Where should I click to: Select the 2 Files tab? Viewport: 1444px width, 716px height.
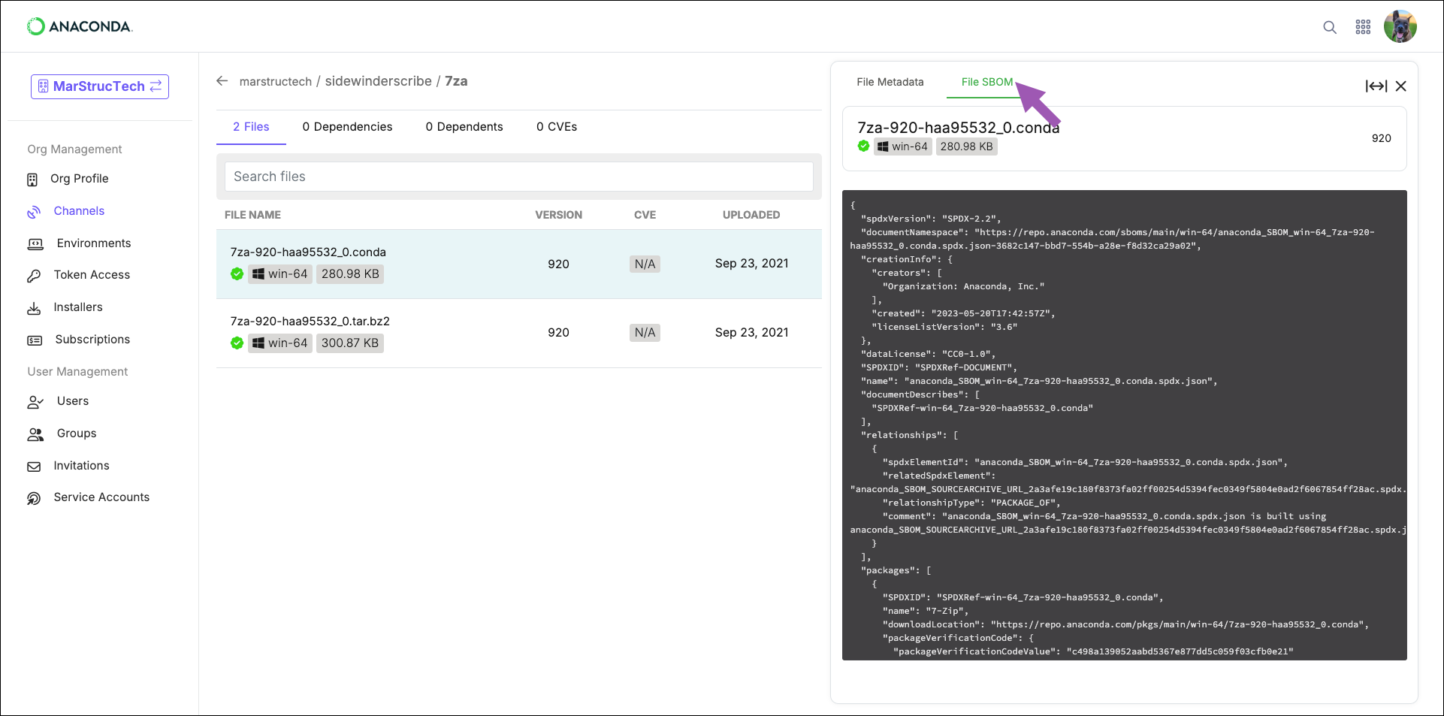(x=251, y=127)
